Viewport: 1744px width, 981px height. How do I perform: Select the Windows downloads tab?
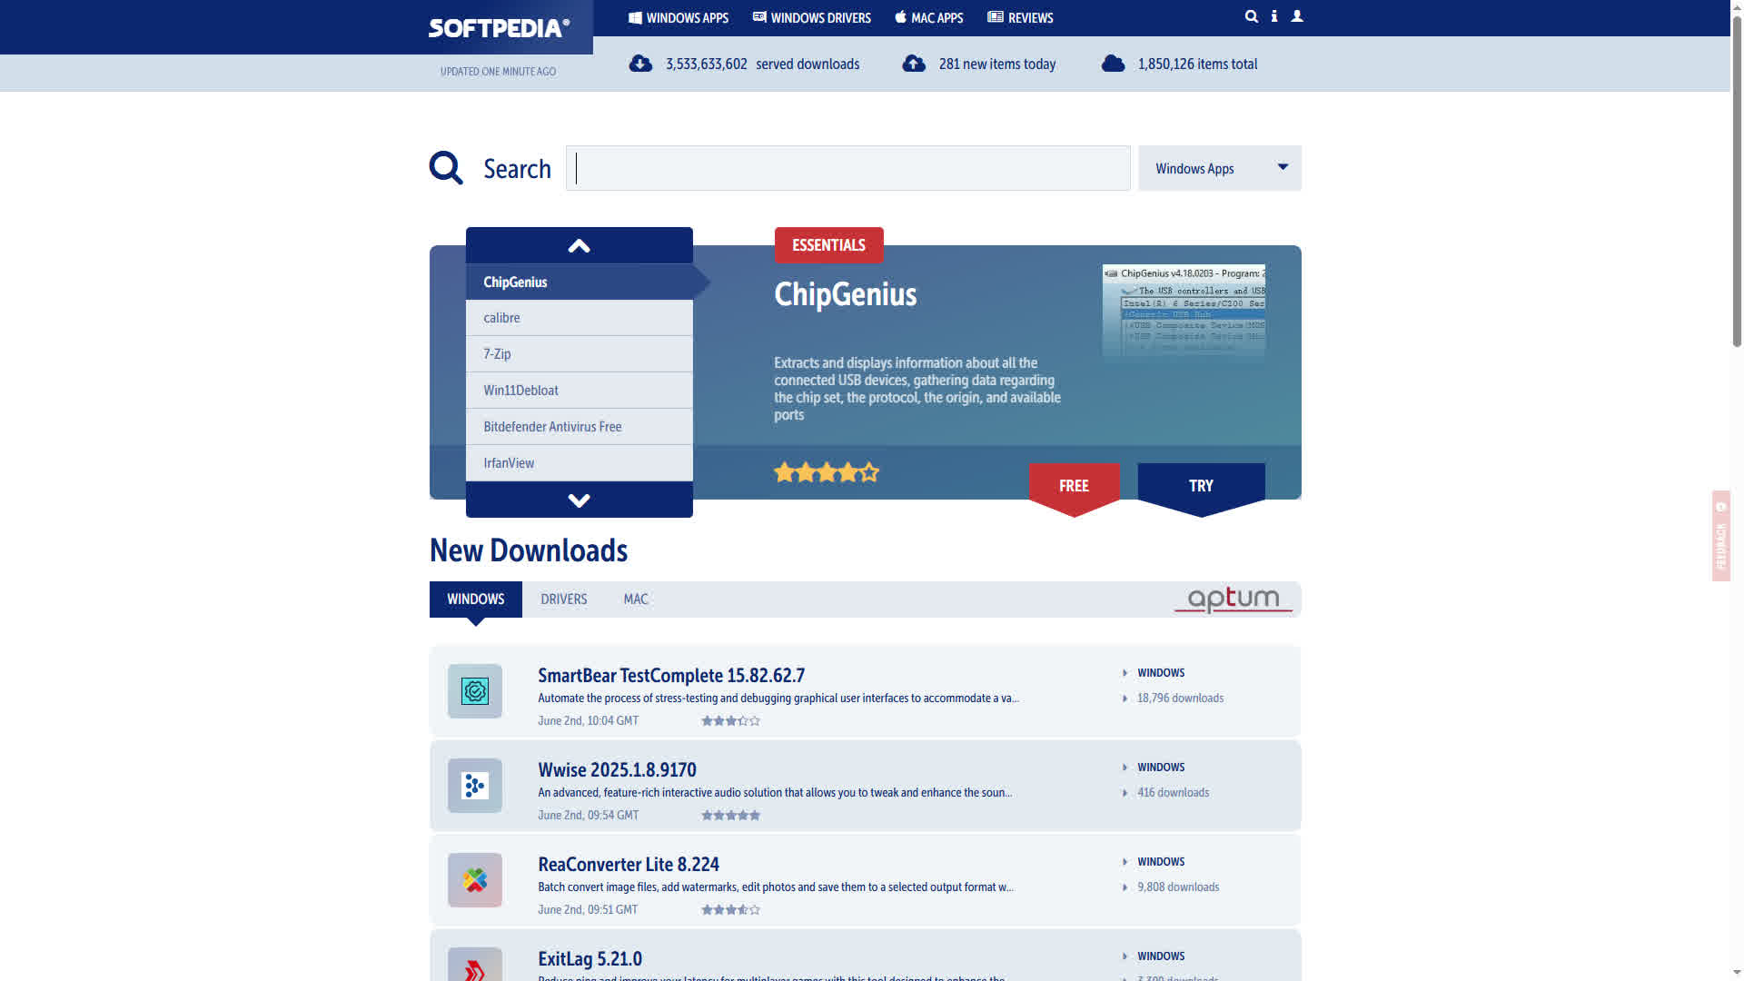(475, 599)
